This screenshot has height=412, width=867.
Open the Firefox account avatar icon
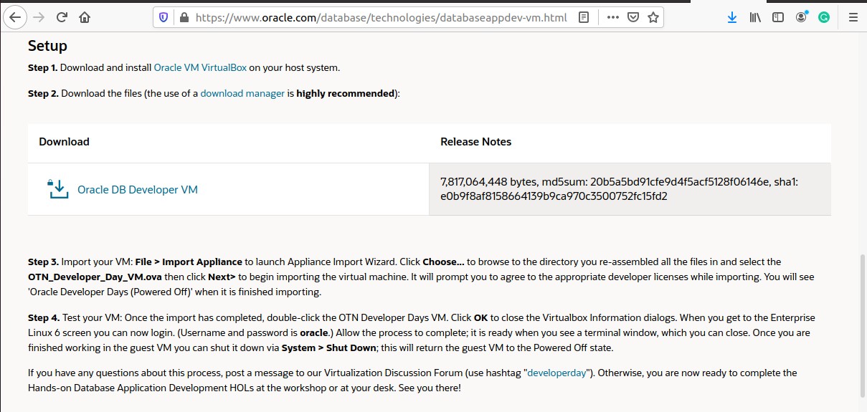pyautogui.click(x=801, y=17)
